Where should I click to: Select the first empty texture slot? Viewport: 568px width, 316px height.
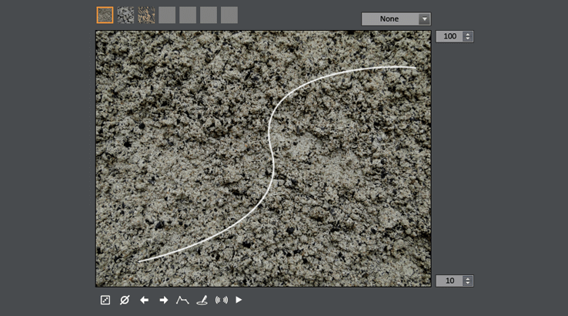[167, 15]
